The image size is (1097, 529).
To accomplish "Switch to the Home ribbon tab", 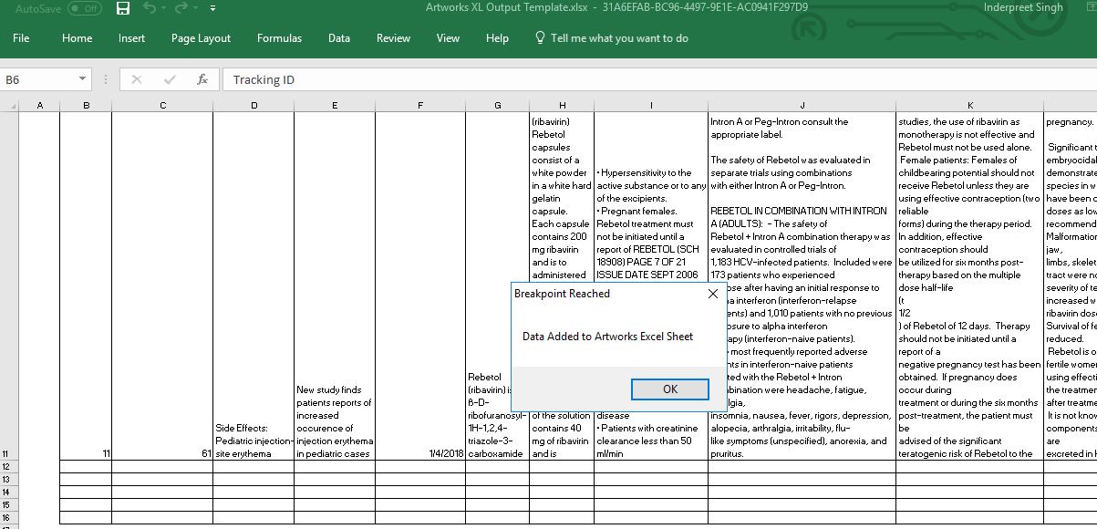I will coord(77,38).
